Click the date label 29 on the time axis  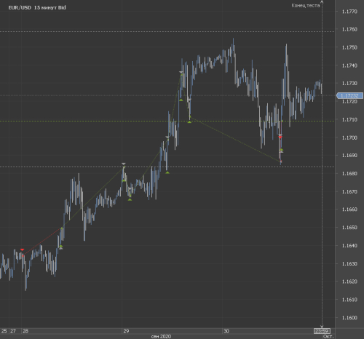coord(126,331)
